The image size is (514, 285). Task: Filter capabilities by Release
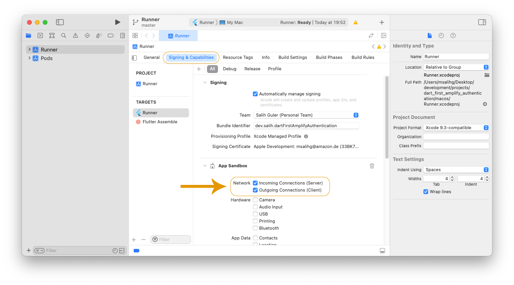point(252,69)
